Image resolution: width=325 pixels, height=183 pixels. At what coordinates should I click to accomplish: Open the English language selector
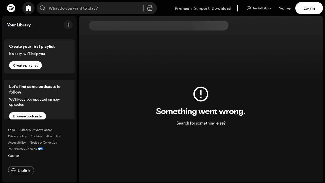coord(21,170)
